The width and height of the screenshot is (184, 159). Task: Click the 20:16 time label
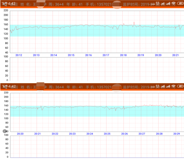(x=89, y=55)
